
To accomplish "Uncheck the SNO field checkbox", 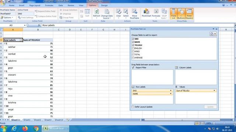I will coord(133,39).
